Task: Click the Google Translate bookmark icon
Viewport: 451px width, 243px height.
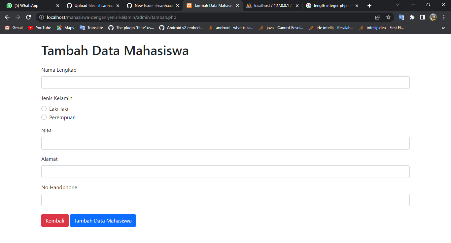Action: pos(82,28)
